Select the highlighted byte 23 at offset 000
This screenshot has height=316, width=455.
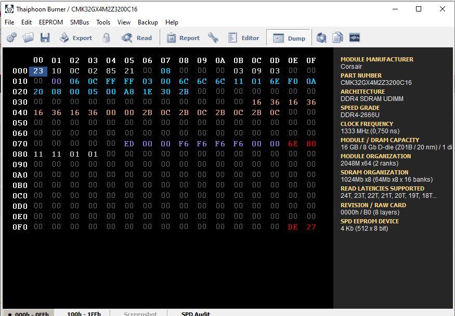38,71
